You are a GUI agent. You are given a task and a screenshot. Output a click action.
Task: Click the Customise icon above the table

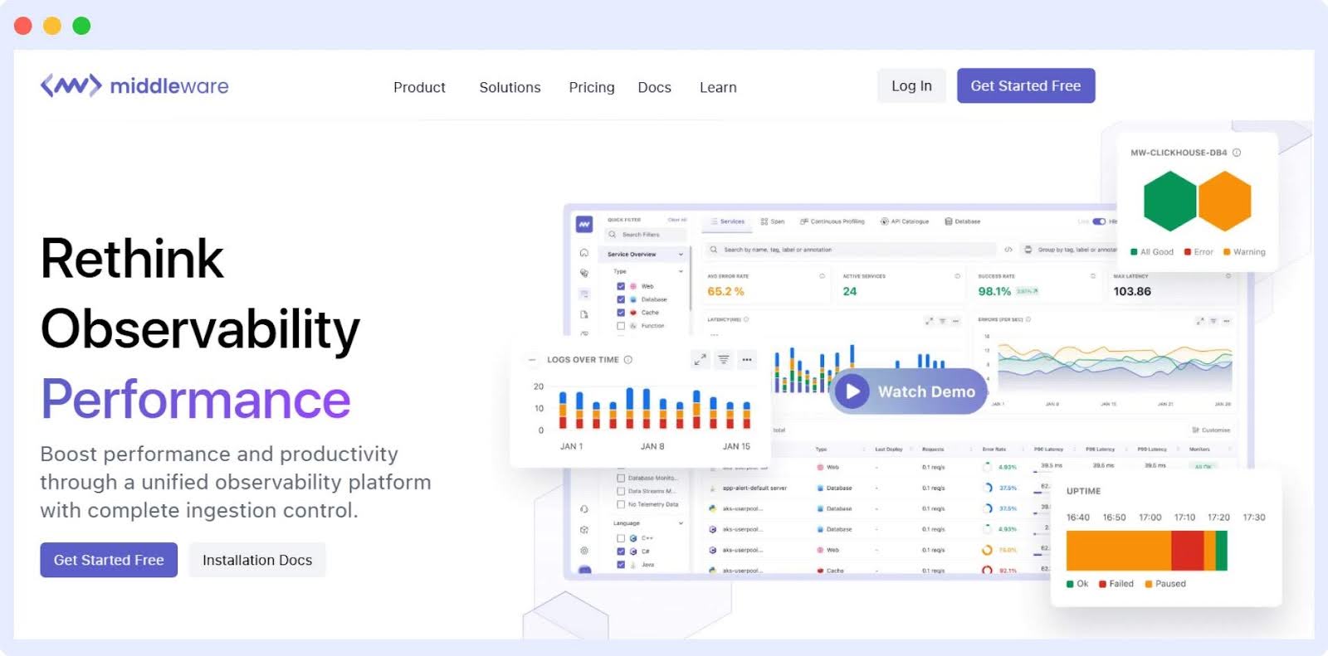point(1195,430)
